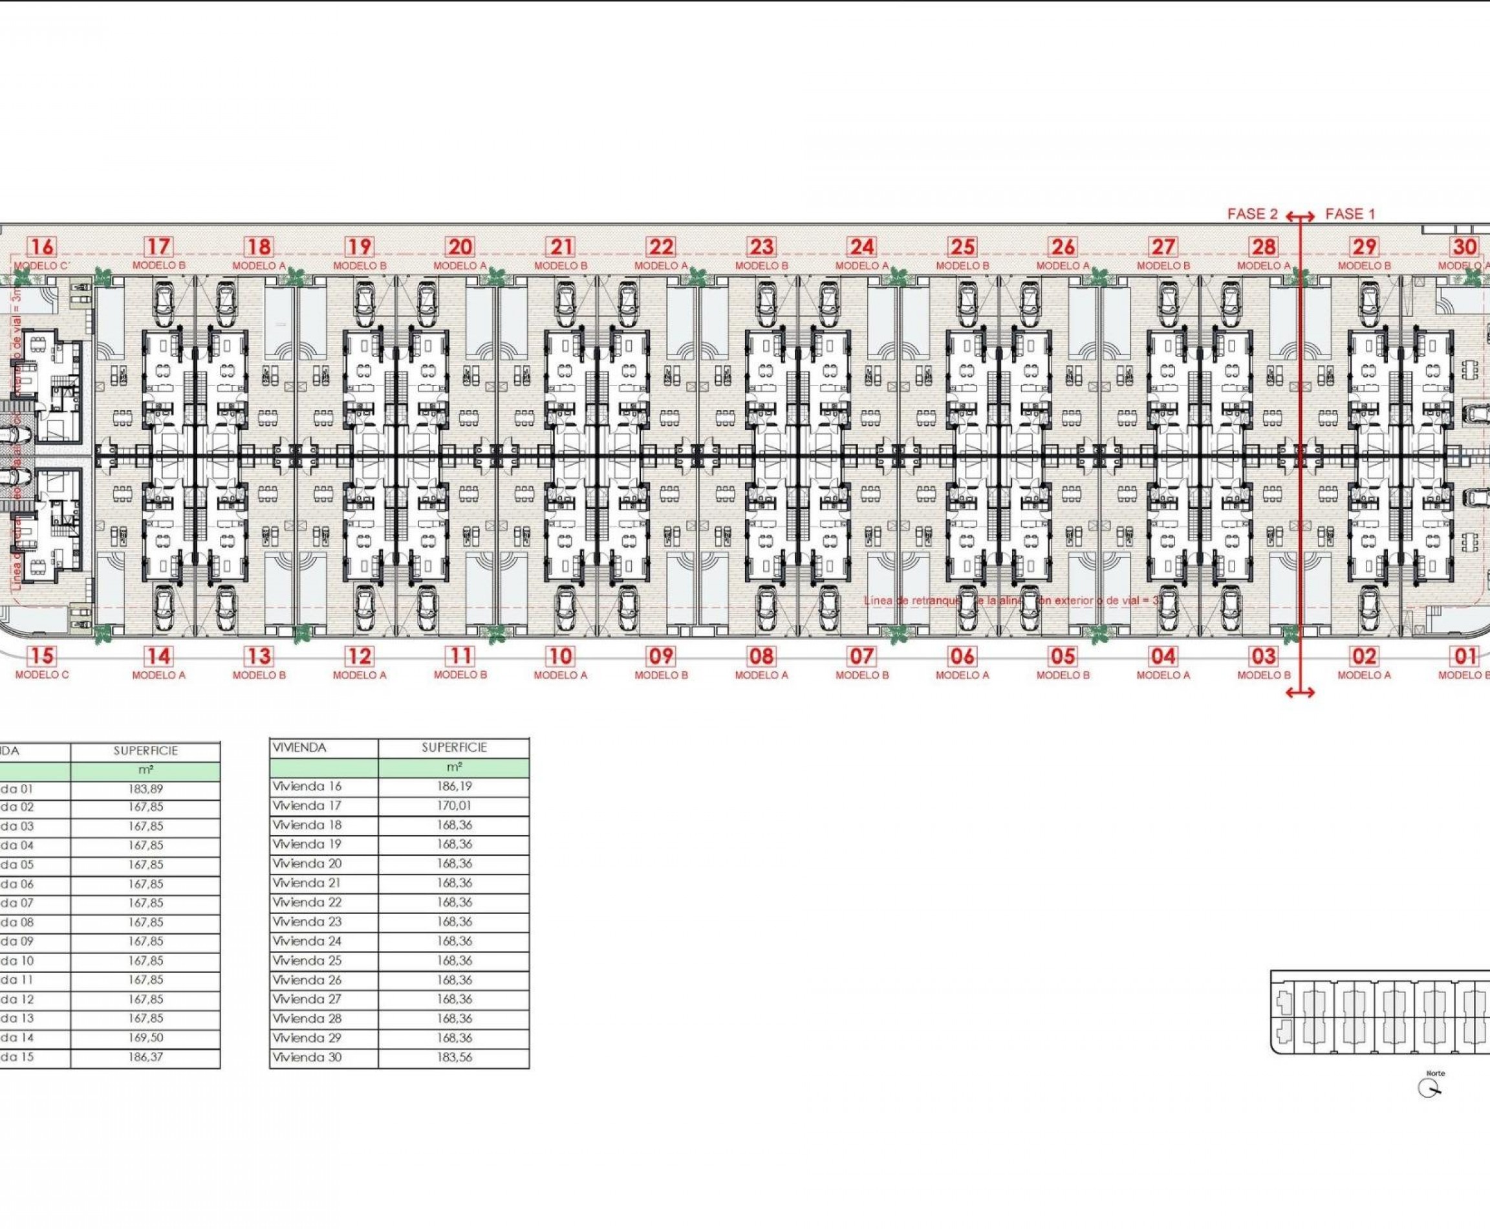
Task: Click the 183,56 surface value
Action: coord(454,1057)
